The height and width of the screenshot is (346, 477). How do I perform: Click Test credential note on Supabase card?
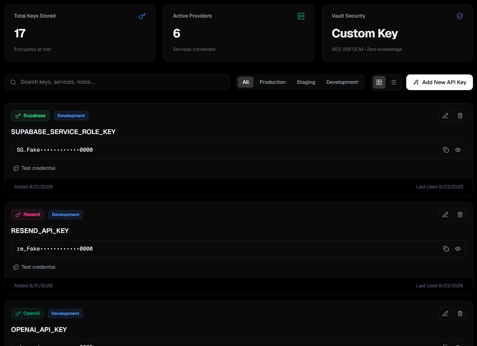(x=35, y=168)
